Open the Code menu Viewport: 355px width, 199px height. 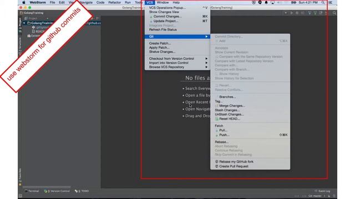click(x=100, y=2)
